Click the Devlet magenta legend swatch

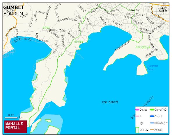coord(137,109)
